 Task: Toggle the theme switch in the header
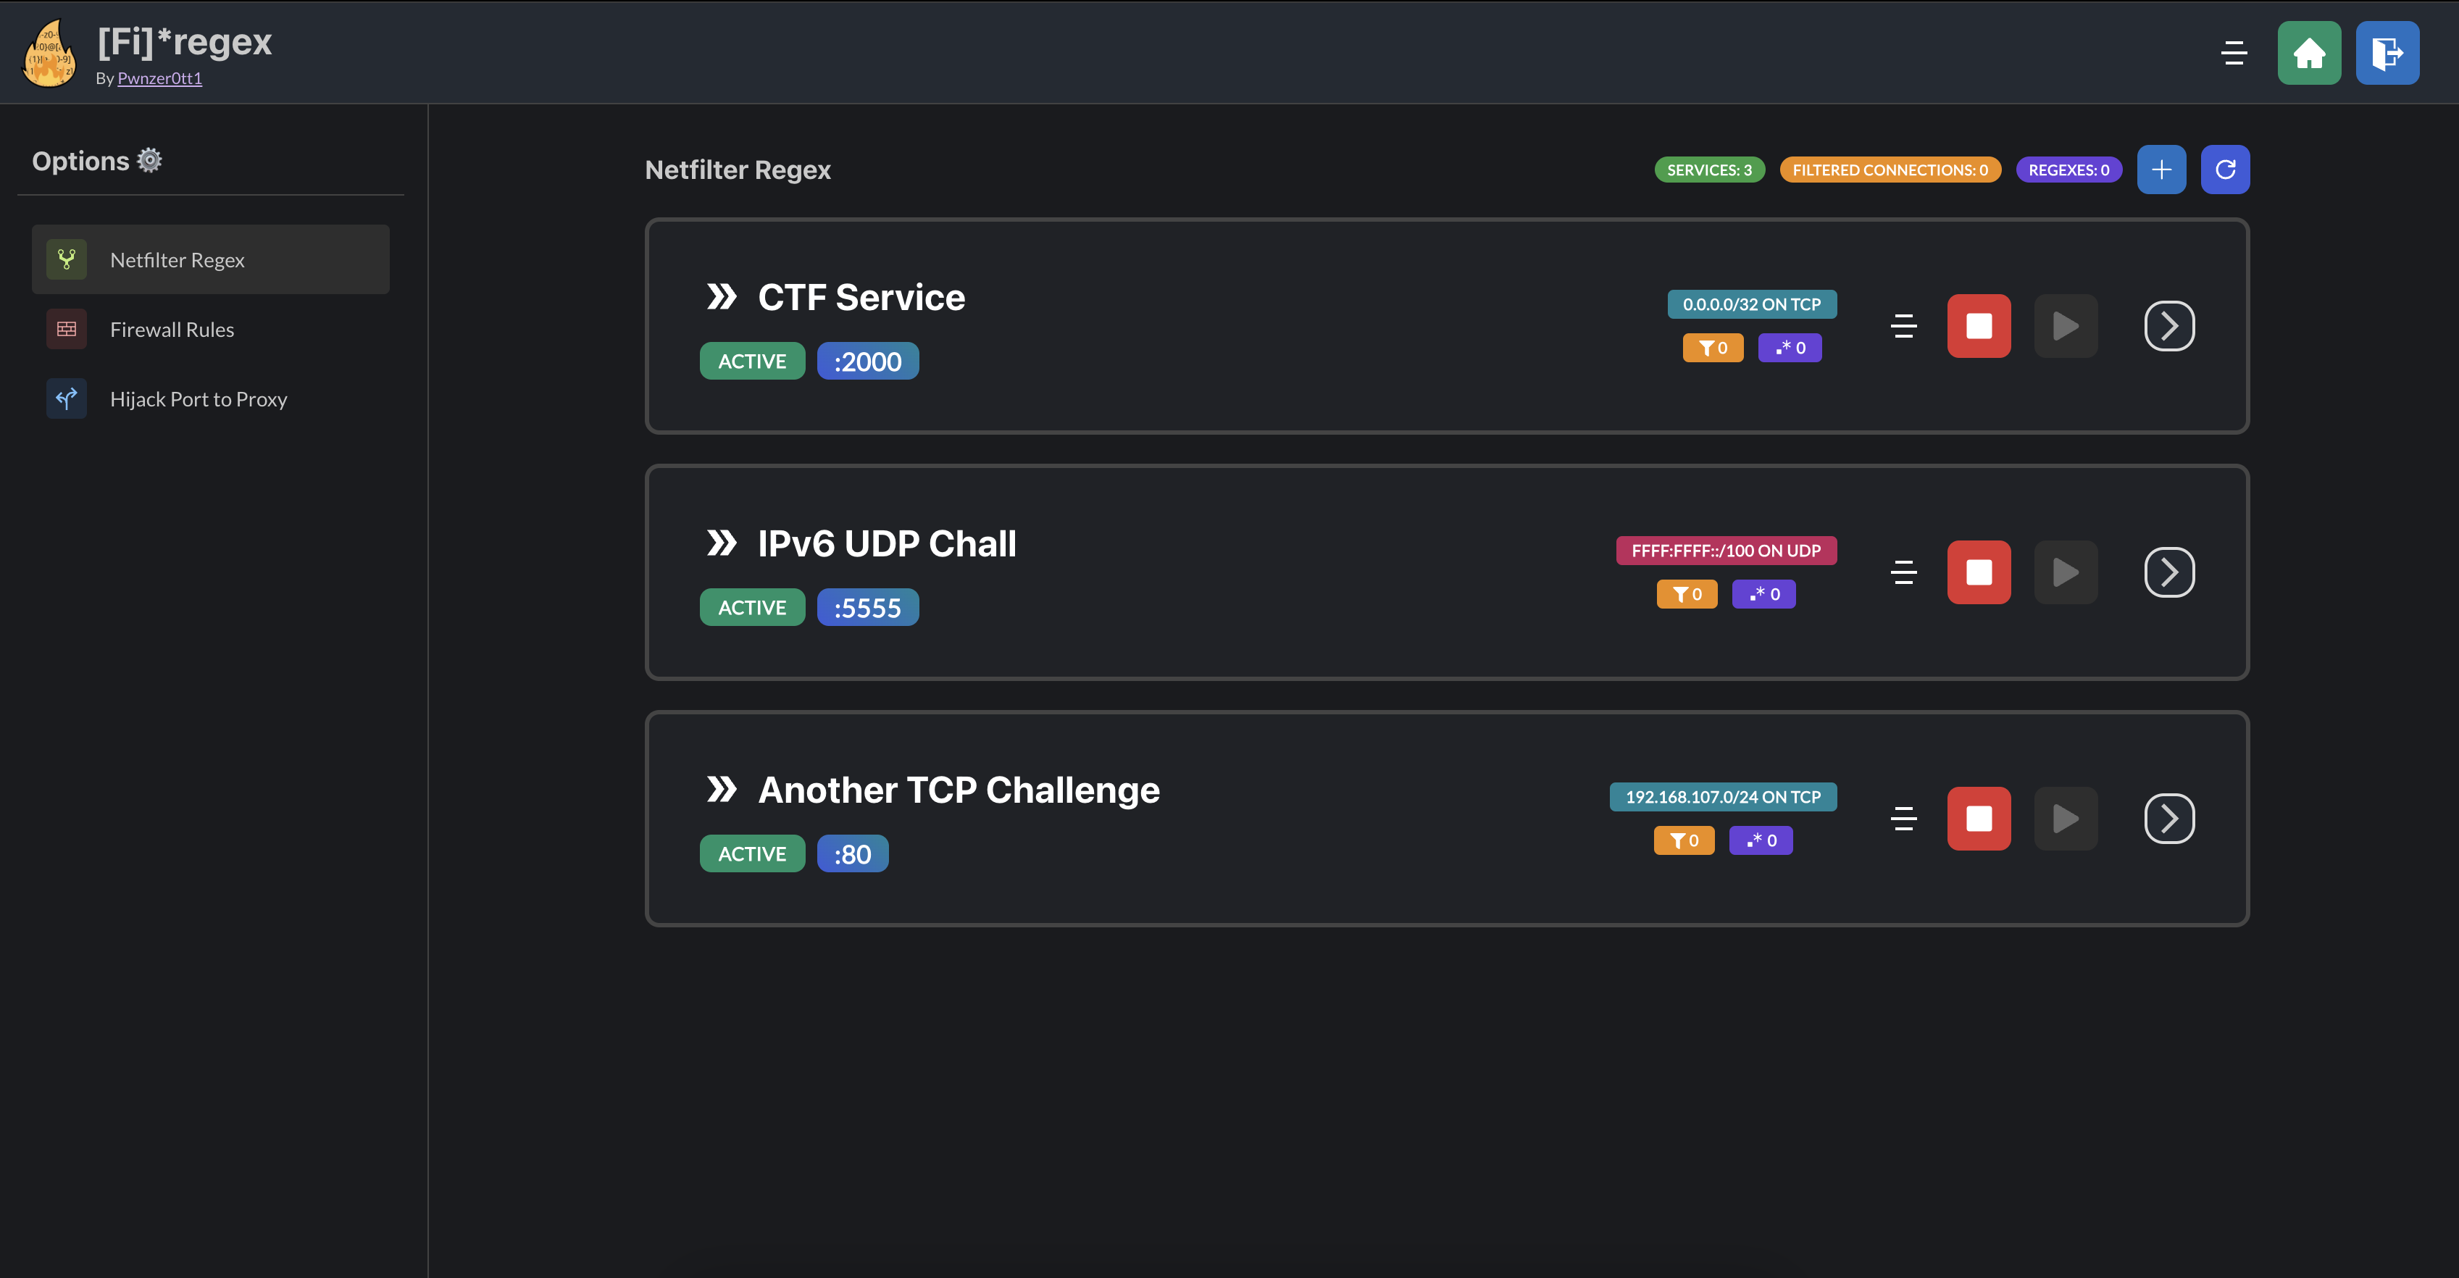tap(2234, 52)
